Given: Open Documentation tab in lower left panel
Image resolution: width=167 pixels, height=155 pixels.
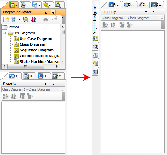Looking at the screenshot, I should click(x=43, y=76).
